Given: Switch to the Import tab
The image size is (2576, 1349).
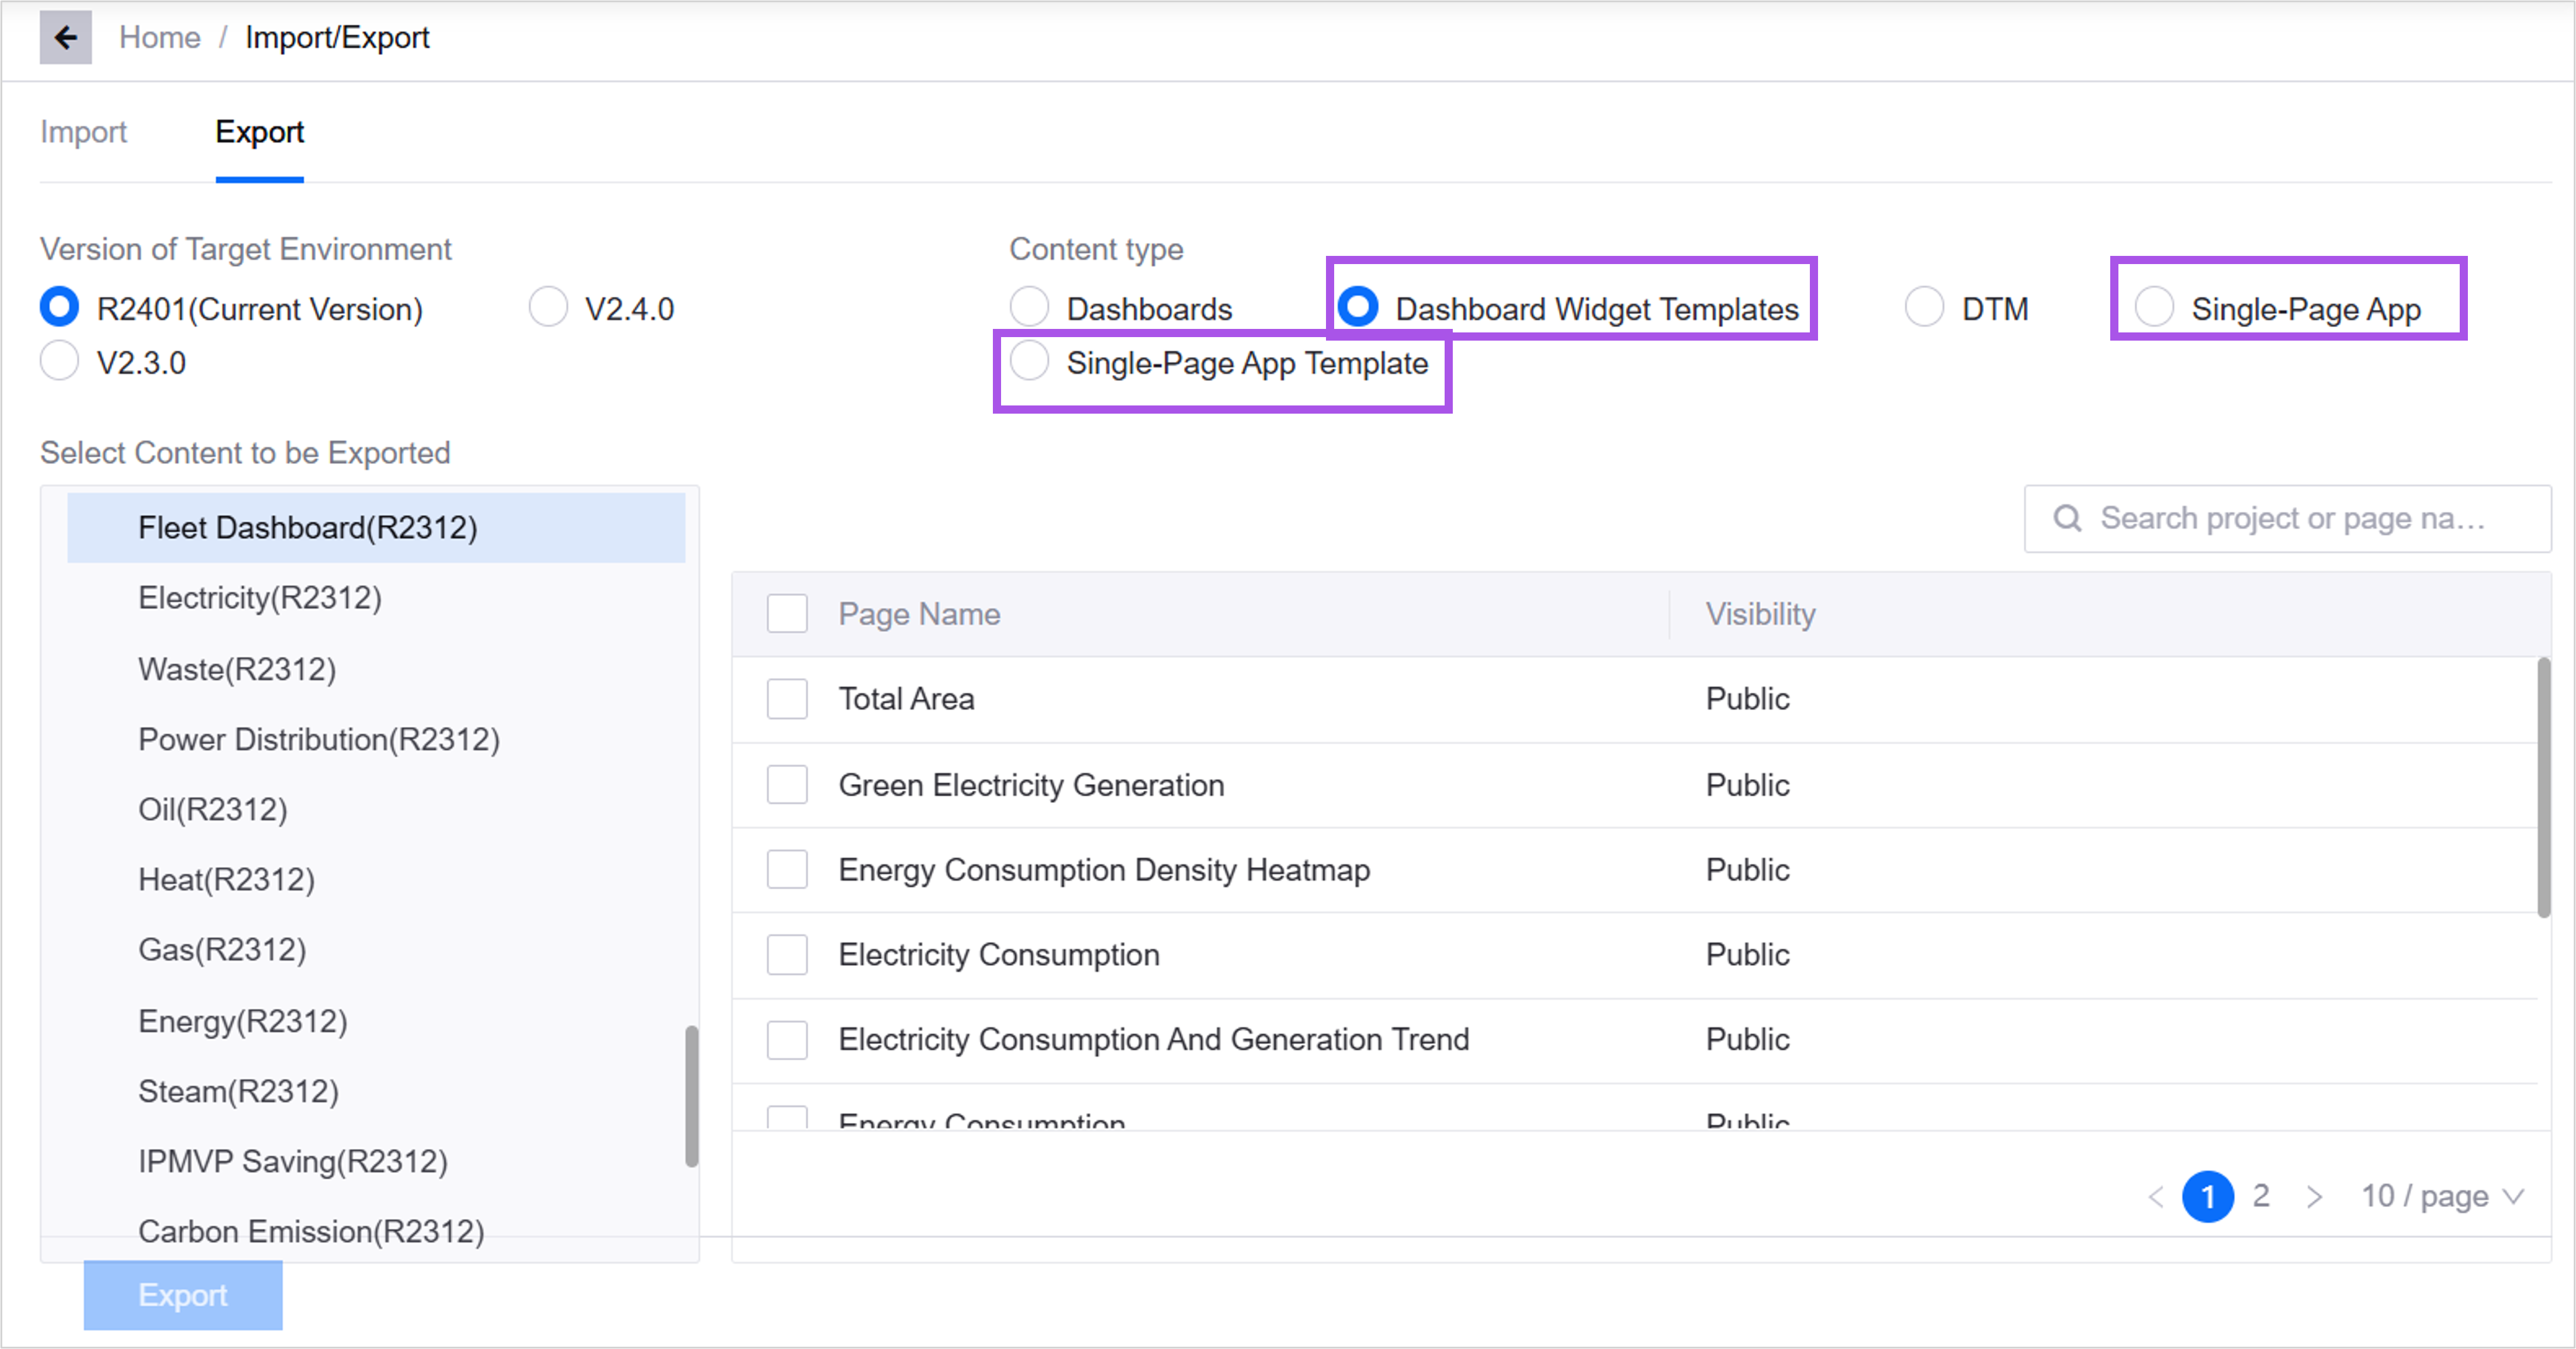Looking at the screenshot, I should coord(83,132).
